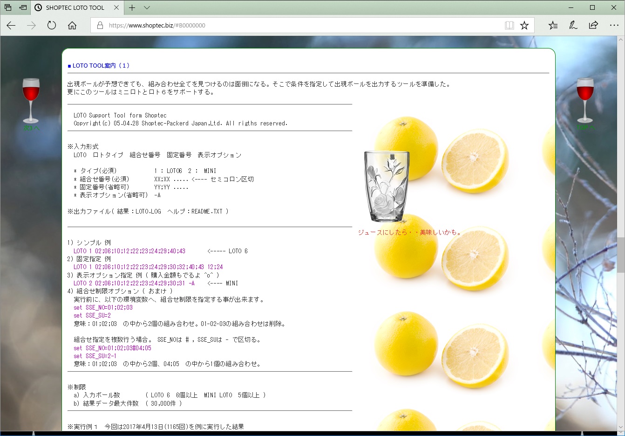
Task: Set these tabs aside
Action: (x=23, y=7)
